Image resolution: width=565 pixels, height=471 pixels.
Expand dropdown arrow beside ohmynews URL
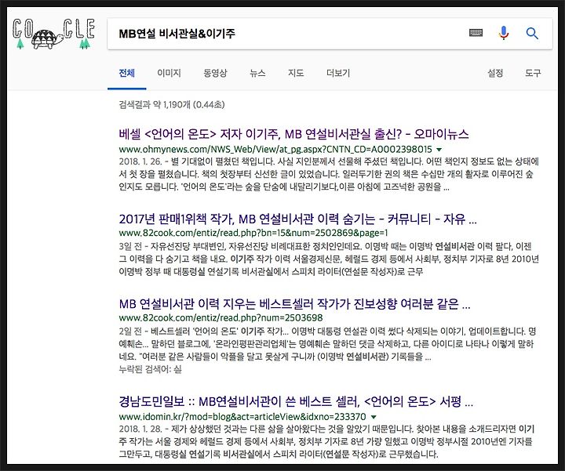[x=439, y=150]
